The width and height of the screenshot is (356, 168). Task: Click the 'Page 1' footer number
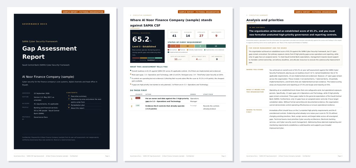tap(107, 156)
